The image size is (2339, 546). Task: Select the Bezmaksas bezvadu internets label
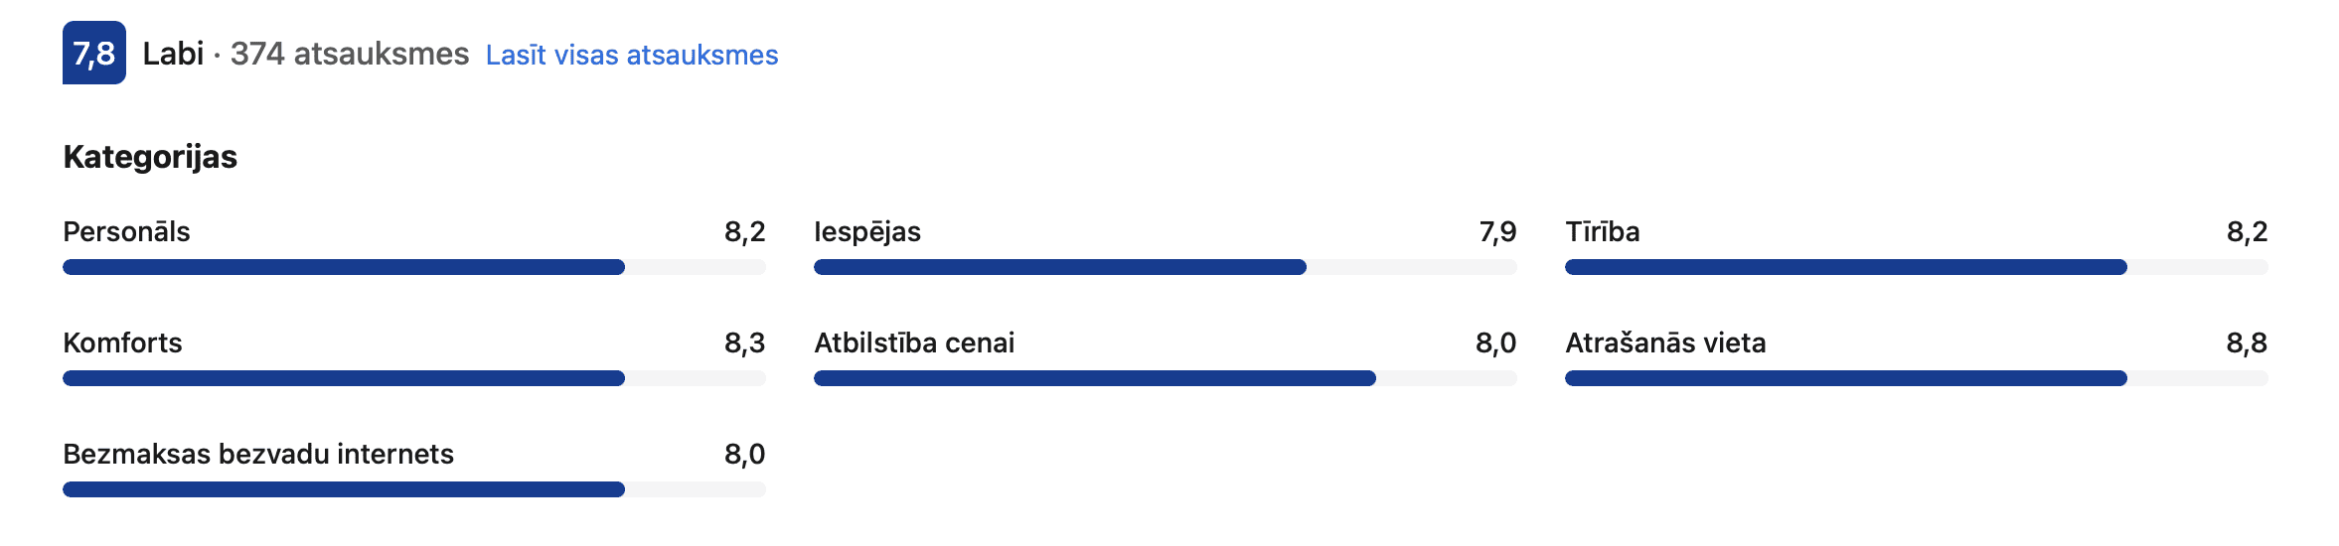[x=258, y=454]
